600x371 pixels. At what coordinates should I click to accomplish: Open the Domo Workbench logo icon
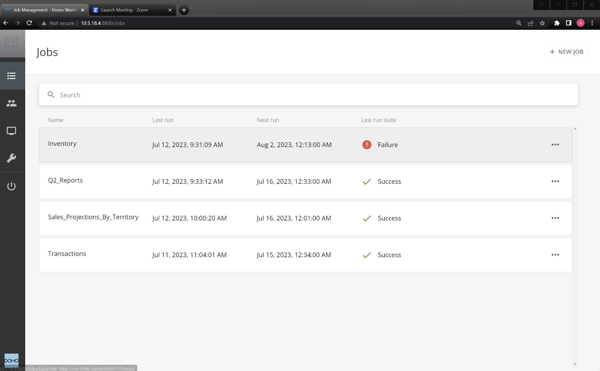click(11, 44)
